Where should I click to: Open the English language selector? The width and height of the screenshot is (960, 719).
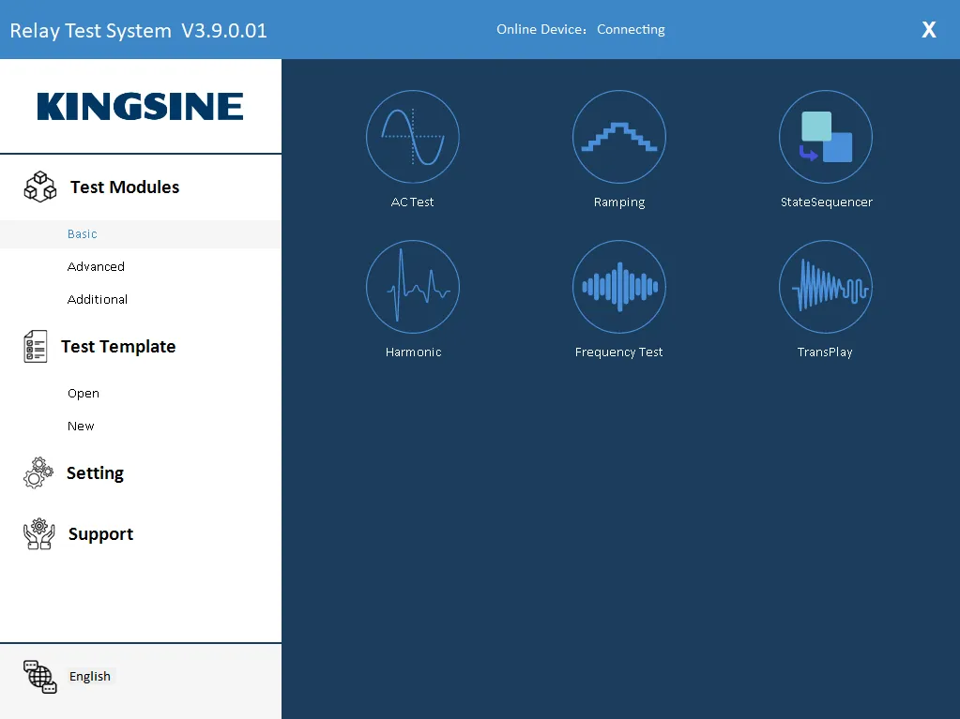(90, 677)
